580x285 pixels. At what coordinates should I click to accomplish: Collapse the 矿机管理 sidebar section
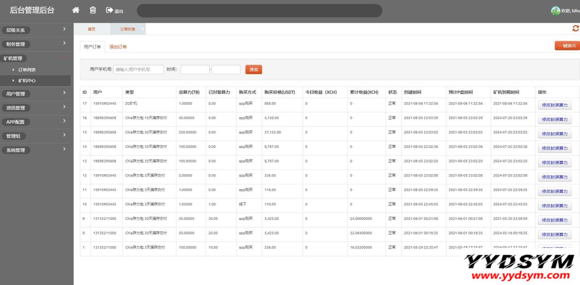[x=35, y=58]
